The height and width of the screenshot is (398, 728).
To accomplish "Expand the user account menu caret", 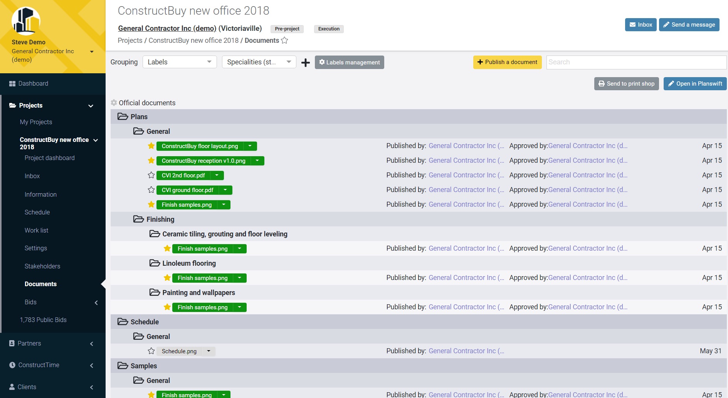I will [x=92, y=52].
